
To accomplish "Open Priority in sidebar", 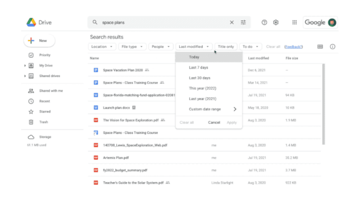I will [x=45, y=55].
